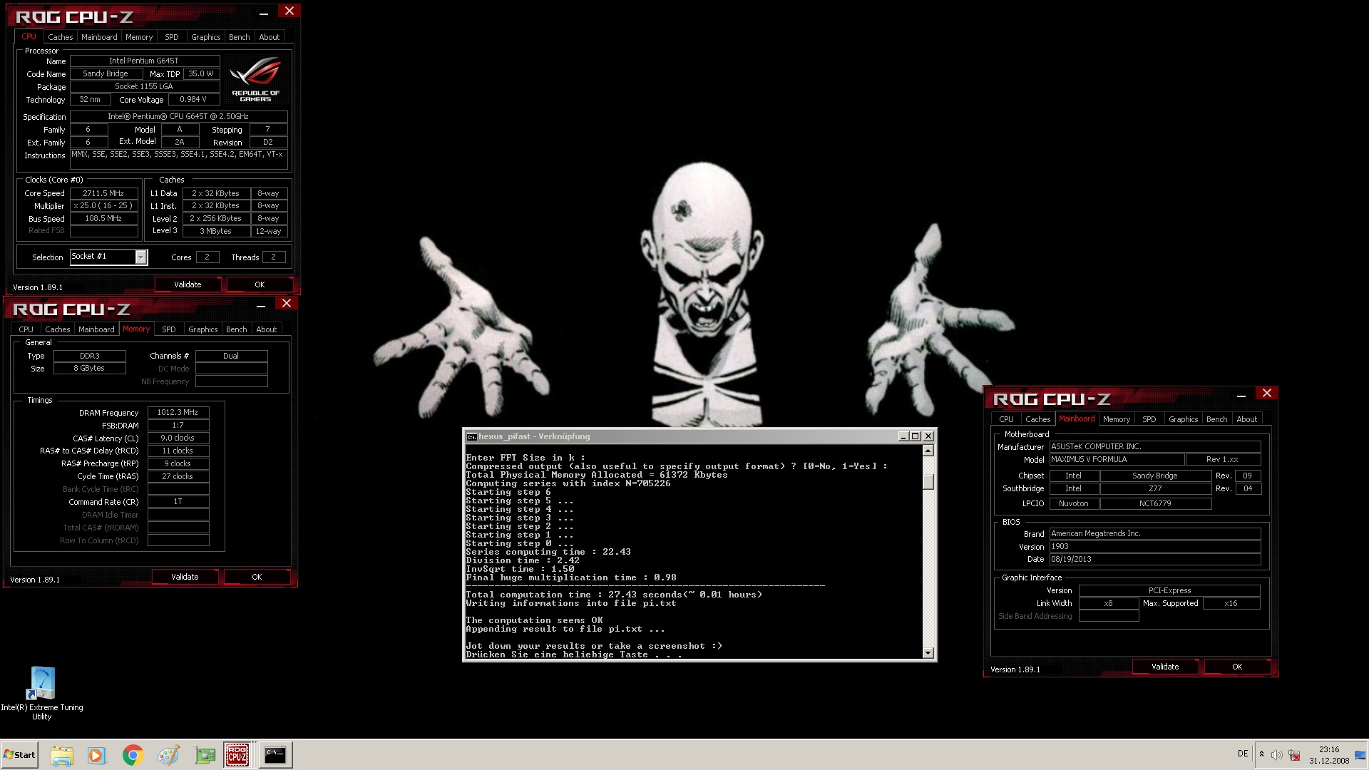Open Bench tab in top-left CPU-Z window
The image size is (1369, 770).
[240, 37]
